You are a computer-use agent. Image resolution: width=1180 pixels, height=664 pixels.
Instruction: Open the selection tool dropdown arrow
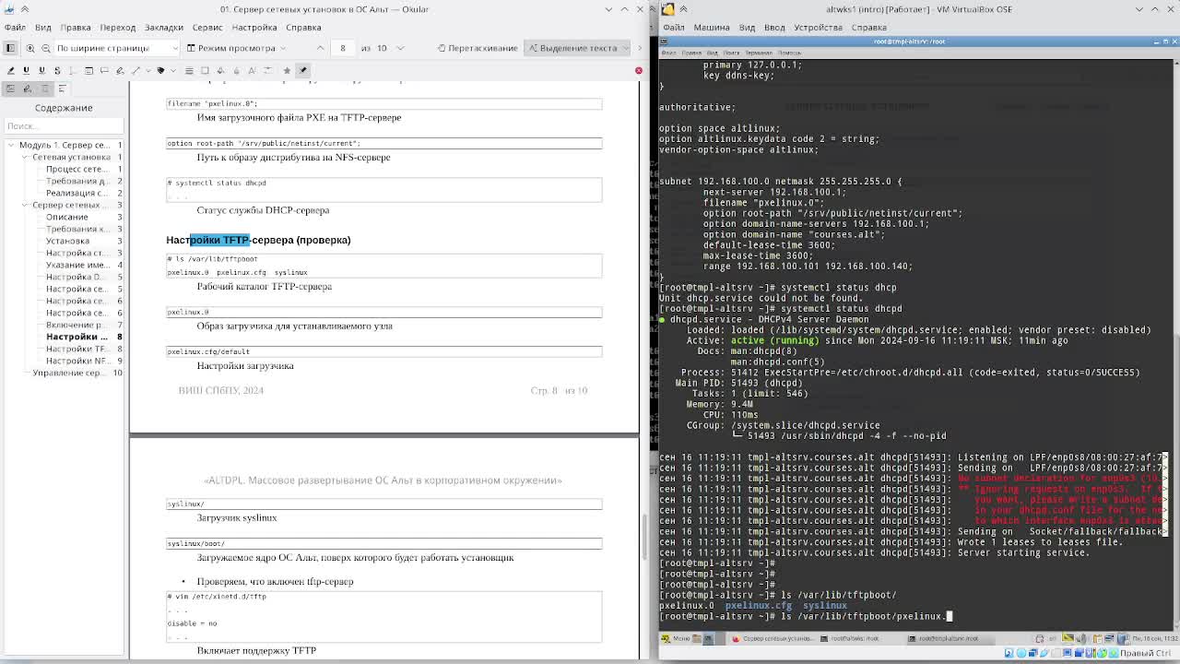[628, 48]
